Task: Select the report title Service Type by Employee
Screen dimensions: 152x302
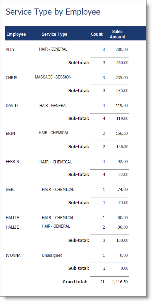Action: pyautogui.click(x=53, y=12)
